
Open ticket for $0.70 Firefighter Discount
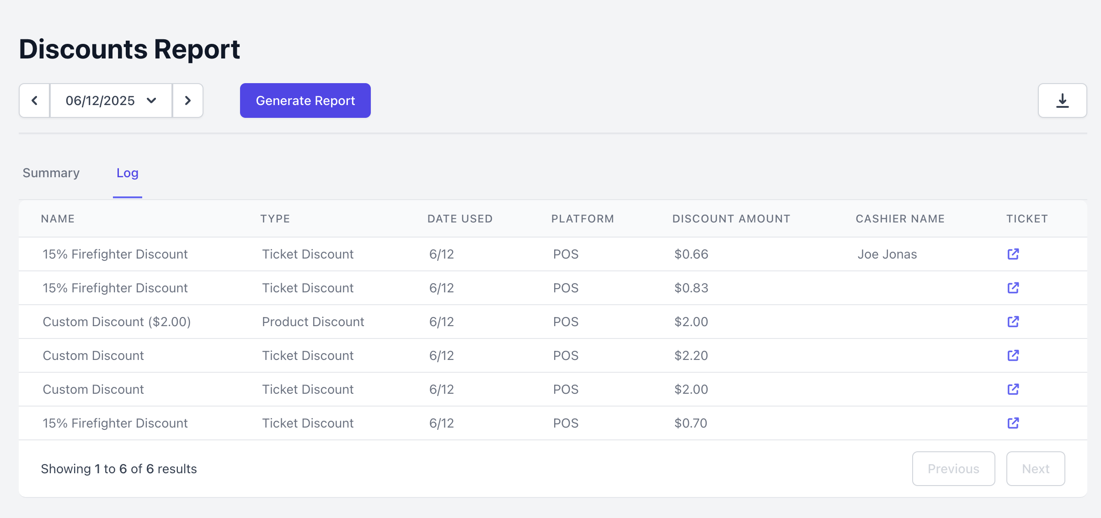(x=1013, y=423)
